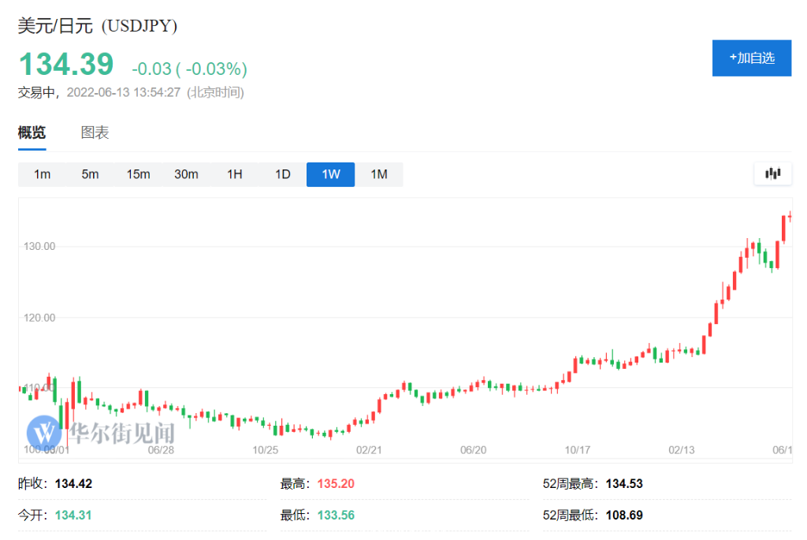
Task: Select the 1W timeframe
Action: click(330, 174)
